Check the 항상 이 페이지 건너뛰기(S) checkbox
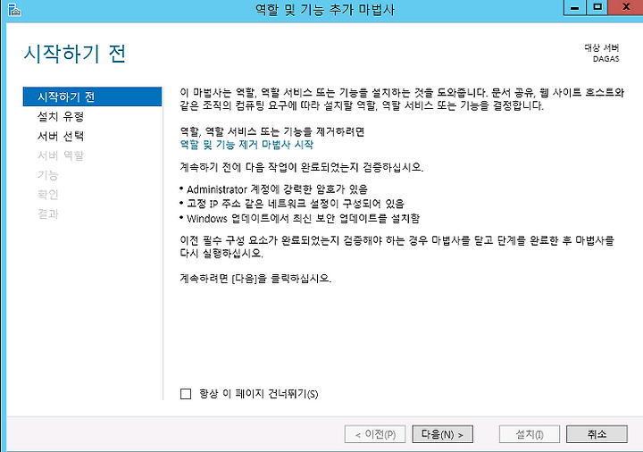643x452 pixels. [x=186, y=394]
